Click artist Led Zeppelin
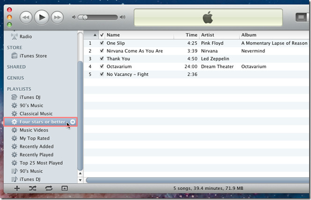The image size is (311, 200). (215, 59)
